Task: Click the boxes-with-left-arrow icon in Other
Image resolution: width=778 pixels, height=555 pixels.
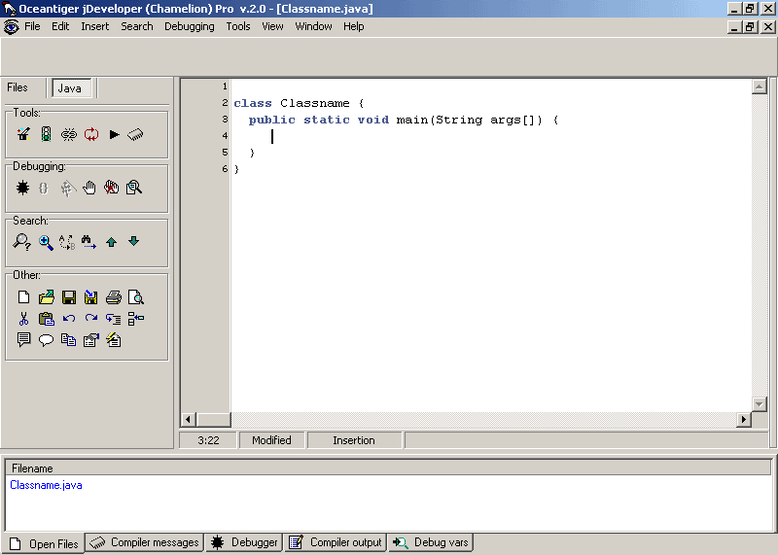Action: 136,319
